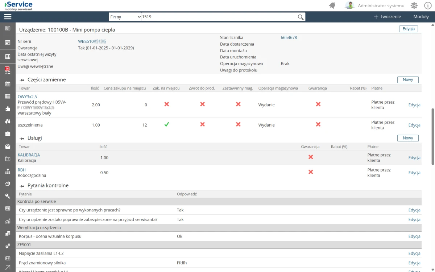Open the Firmy search category dropdown
Viewport: 435px width, 272px height.
[x=125, y=17]
